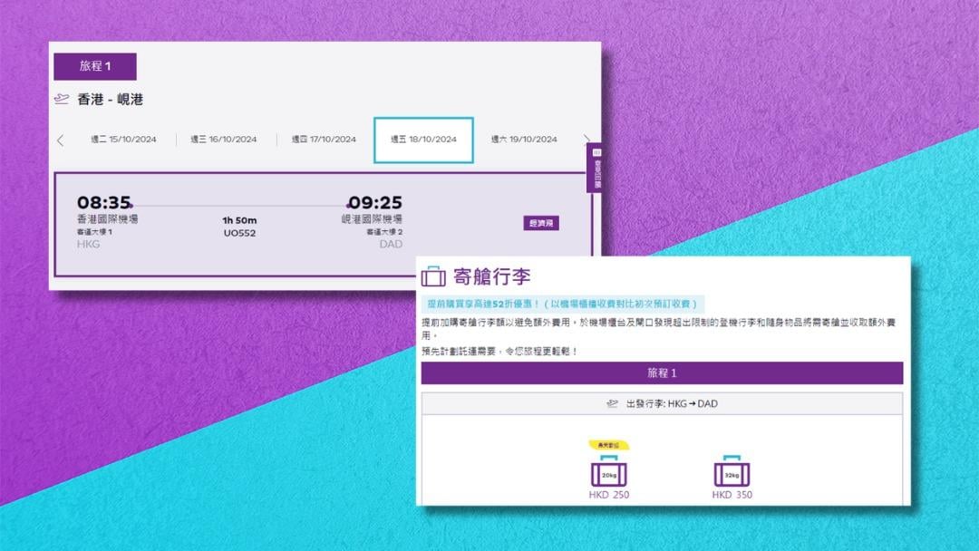Click the yellow popular tag above 20kg

(608, 445)
